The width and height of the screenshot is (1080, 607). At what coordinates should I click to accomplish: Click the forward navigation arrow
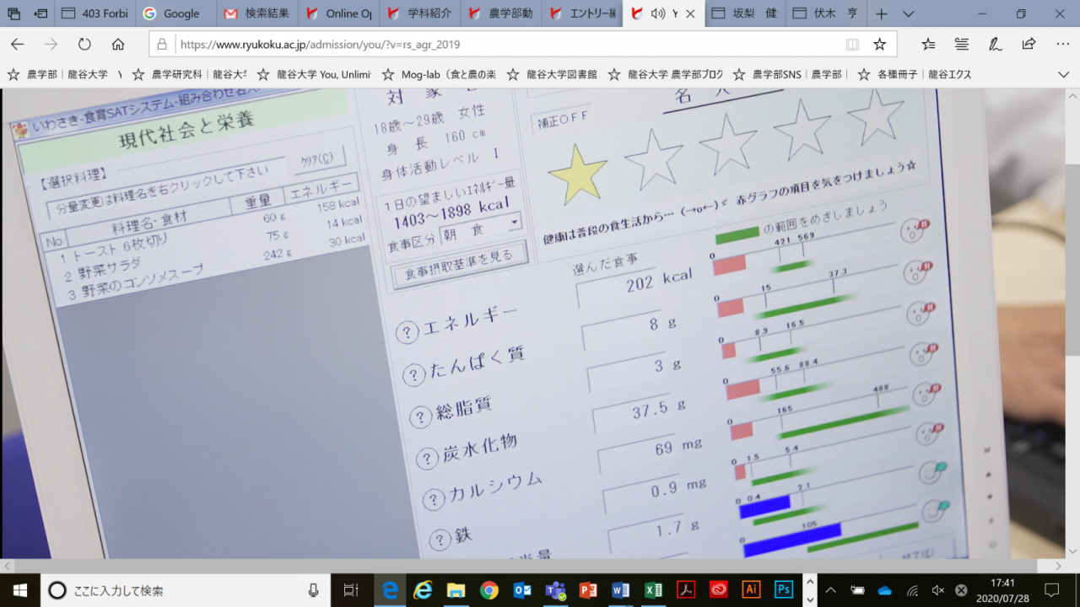(51, 44)
